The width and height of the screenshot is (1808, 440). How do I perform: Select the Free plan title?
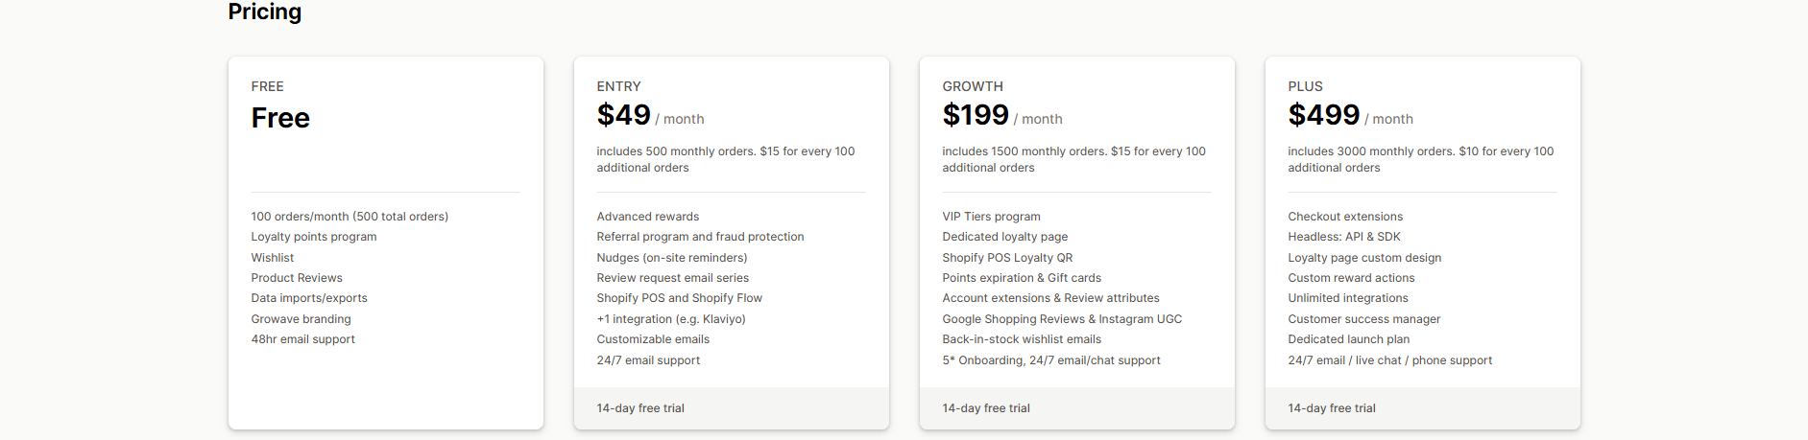[x=280, y=118]
